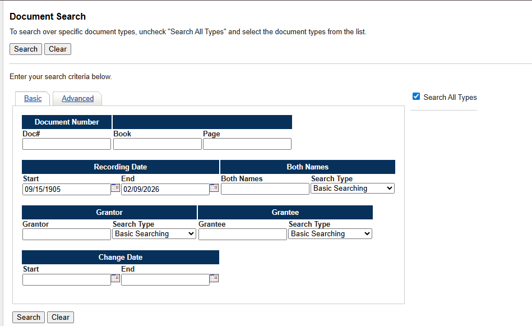This screenshot has width=532, height=326.
Task: Switch to the Advanced tab
Action: (x=77, y=99)
